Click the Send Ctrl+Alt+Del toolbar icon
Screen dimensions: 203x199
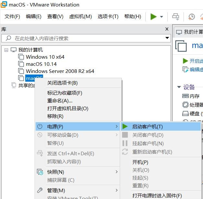point(175,17)
